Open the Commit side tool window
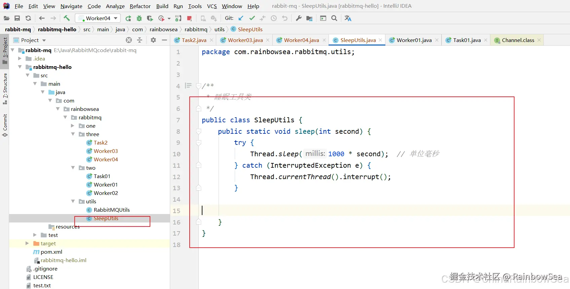The width and height of the screenshot is (570, 289). pyautogui.click(x=5, y=125)
